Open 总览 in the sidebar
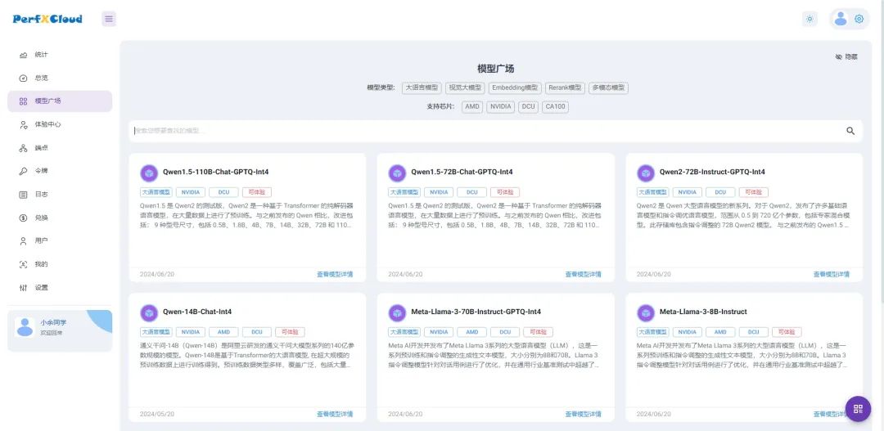The width and height of the screenshot is (884, 431). [60, 78]
